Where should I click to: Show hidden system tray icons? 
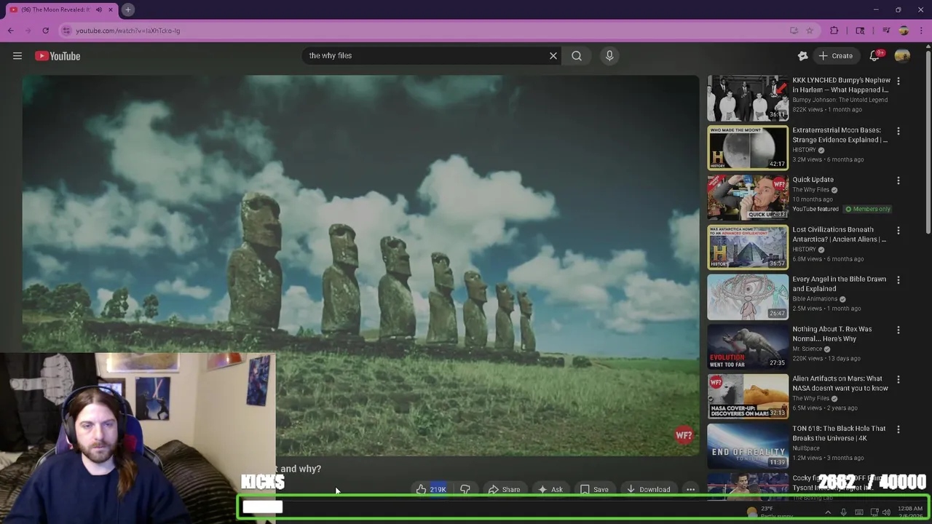tap(828, 512)
